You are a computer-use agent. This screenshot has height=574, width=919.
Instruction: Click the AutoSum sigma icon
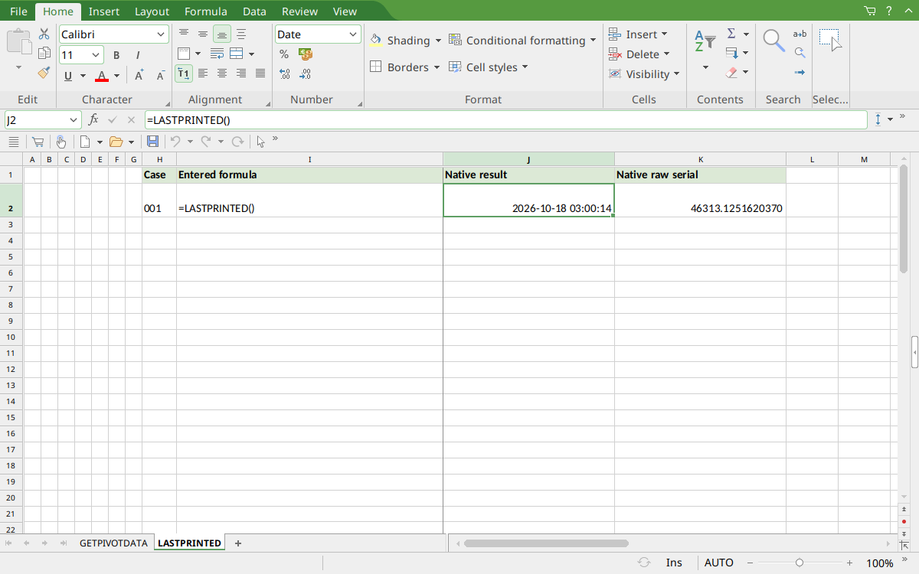pyautogui.click(x=731, y=34)
